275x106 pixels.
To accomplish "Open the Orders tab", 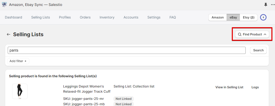I will click(x=85, y=17).
